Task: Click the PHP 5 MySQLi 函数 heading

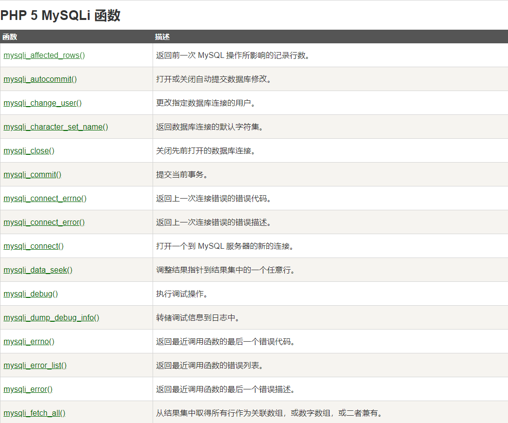Action: pyautogui.click(x=60, y=15)
